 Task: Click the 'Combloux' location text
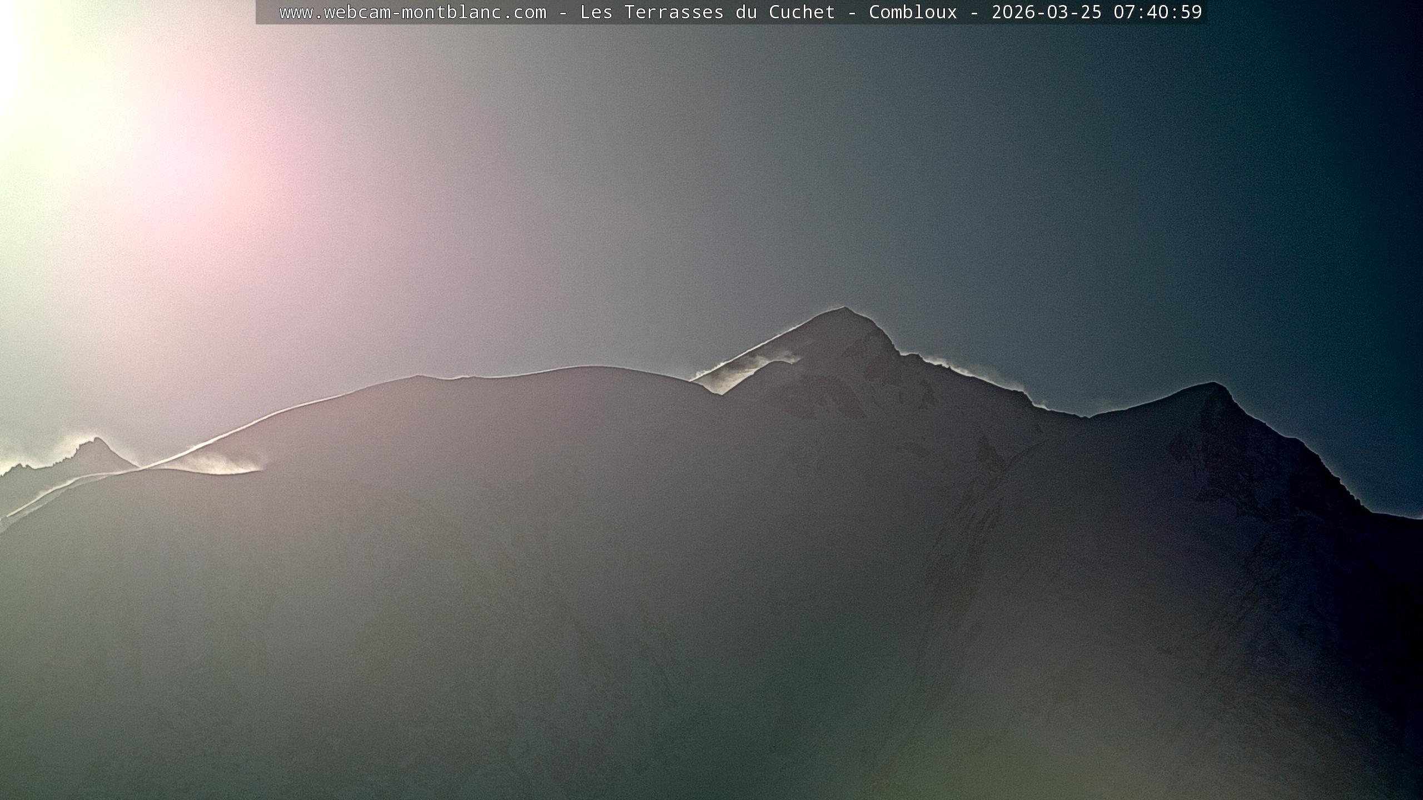(x=913, y=12)
